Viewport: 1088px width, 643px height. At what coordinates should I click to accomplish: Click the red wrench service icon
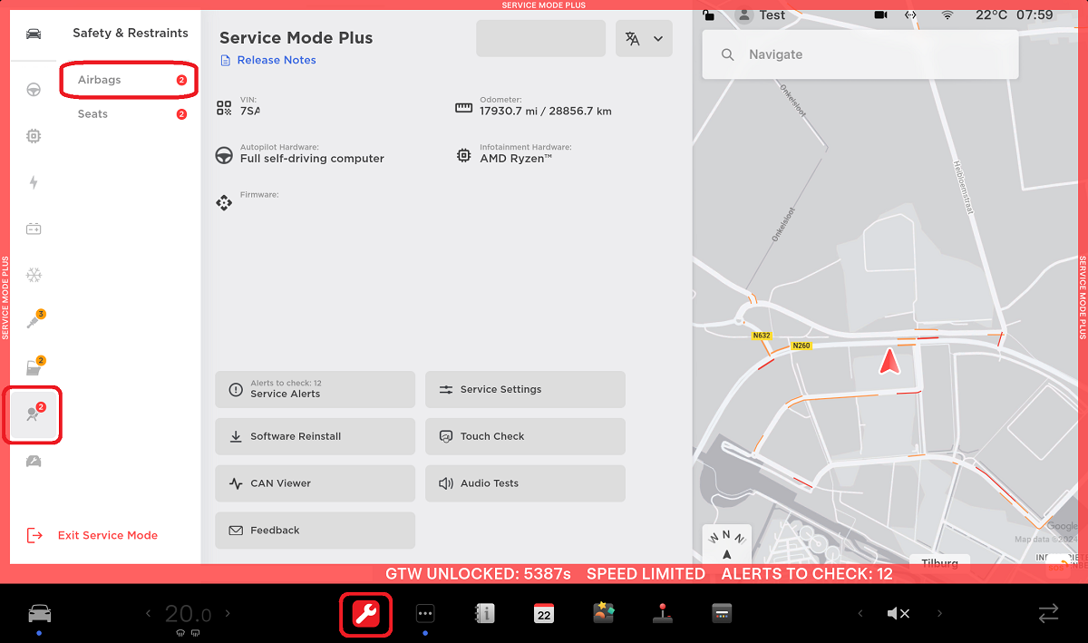point(366,614)
